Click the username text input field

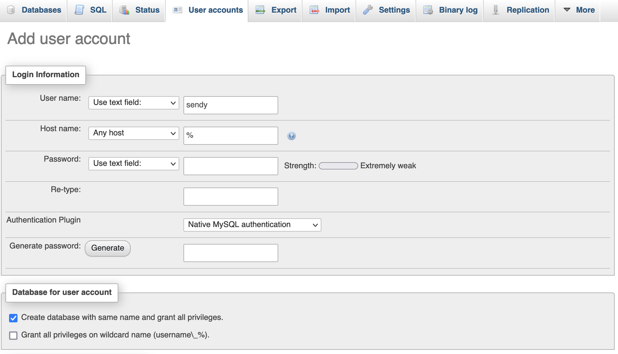231,105
